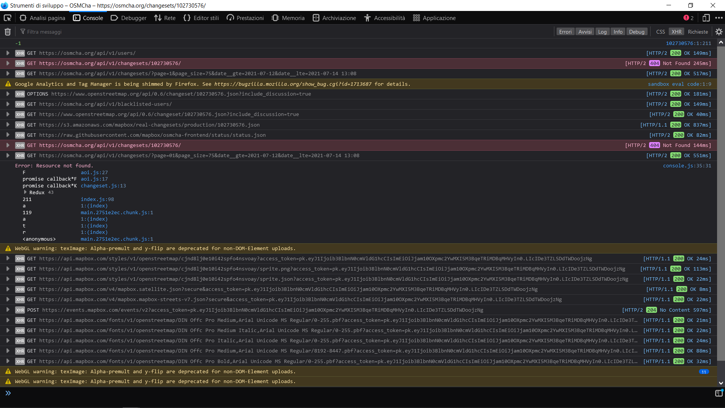This screenshot has height=408, width=725.
Task: Open the split console panel
Action: coord(719,393)
